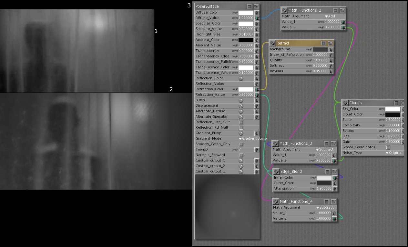Click Value_1 plug on Math_Functions_2

click(343, 22)
